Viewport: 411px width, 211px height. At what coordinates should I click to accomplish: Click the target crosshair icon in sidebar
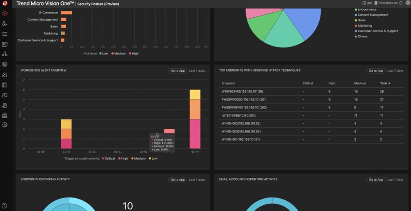point(5,64)
